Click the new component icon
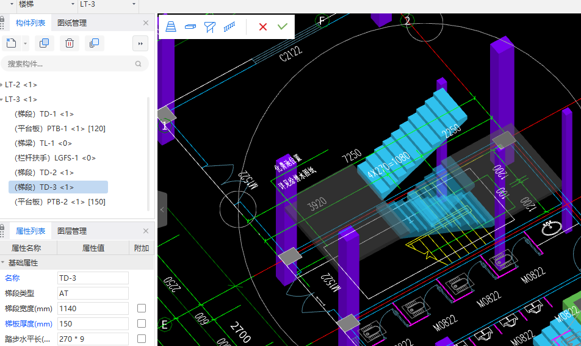Viewport: 581px width, 346px height. click(x=12, y=43)
